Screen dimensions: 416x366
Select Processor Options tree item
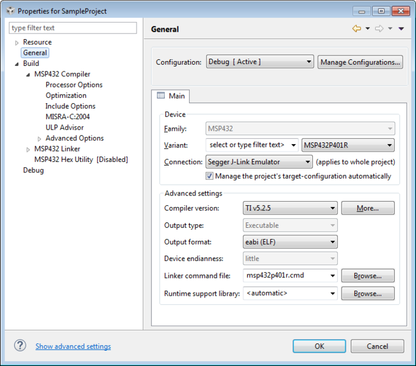74,85
